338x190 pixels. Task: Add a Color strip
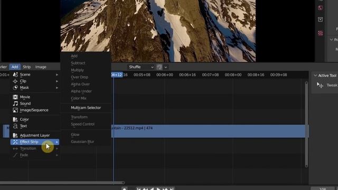tap(35, 120)
